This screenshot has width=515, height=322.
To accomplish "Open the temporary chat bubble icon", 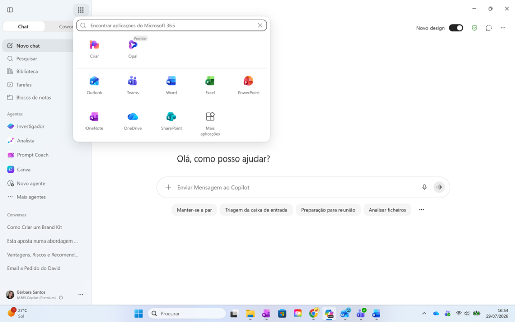I will [489, 28].
